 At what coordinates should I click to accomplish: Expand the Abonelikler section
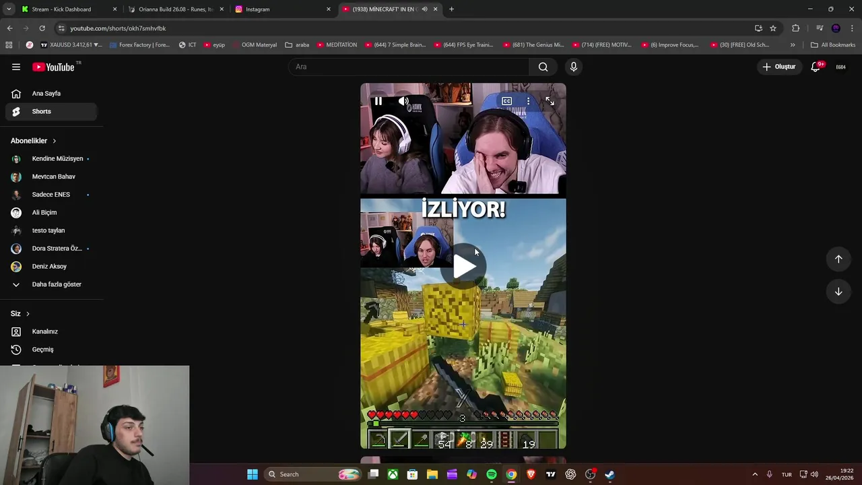(34, 141)
